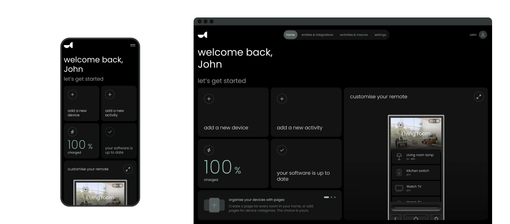
Task: Click the lamp icon beside Living room lamp
Action: coord(399,157)
